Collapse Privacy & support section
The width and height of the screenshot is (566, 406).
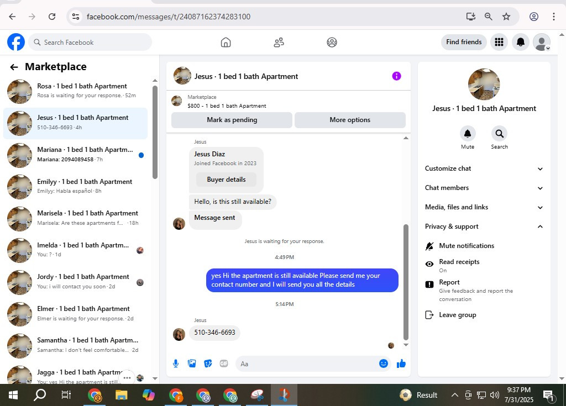click(484, 226)
